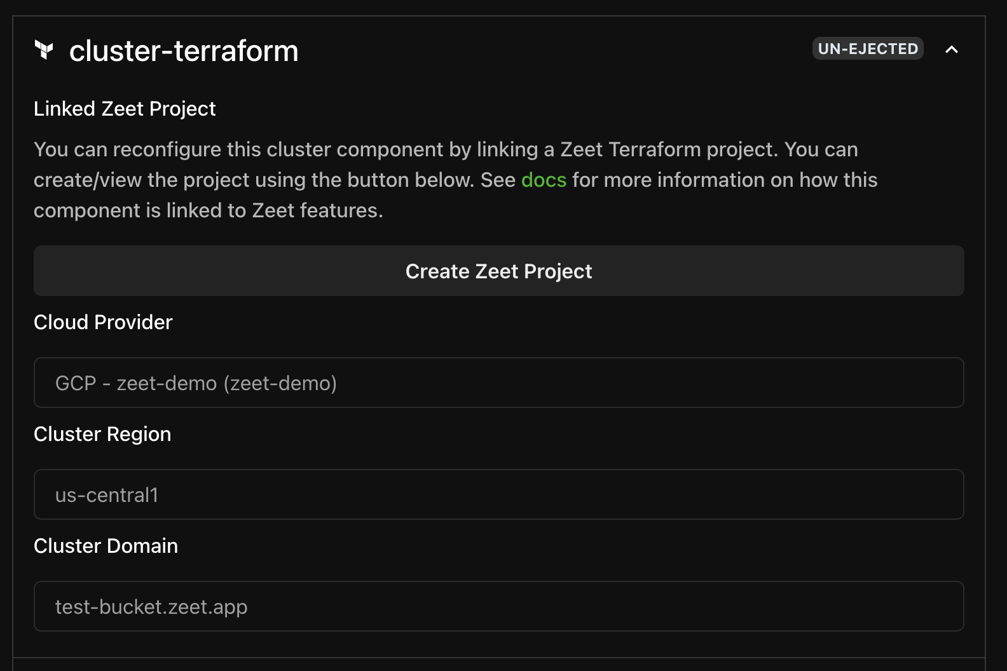Click the Linked Zeet Project heading
Viewport: 1007px width, 671px height.
coord(124,108)
